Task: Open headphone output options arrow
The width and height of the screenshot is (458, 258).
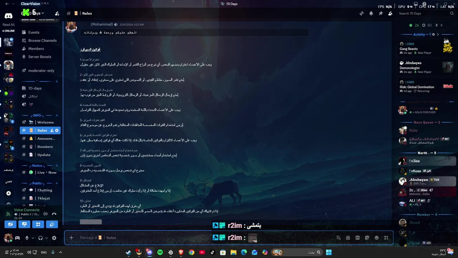Action: (x=47, y=238)
